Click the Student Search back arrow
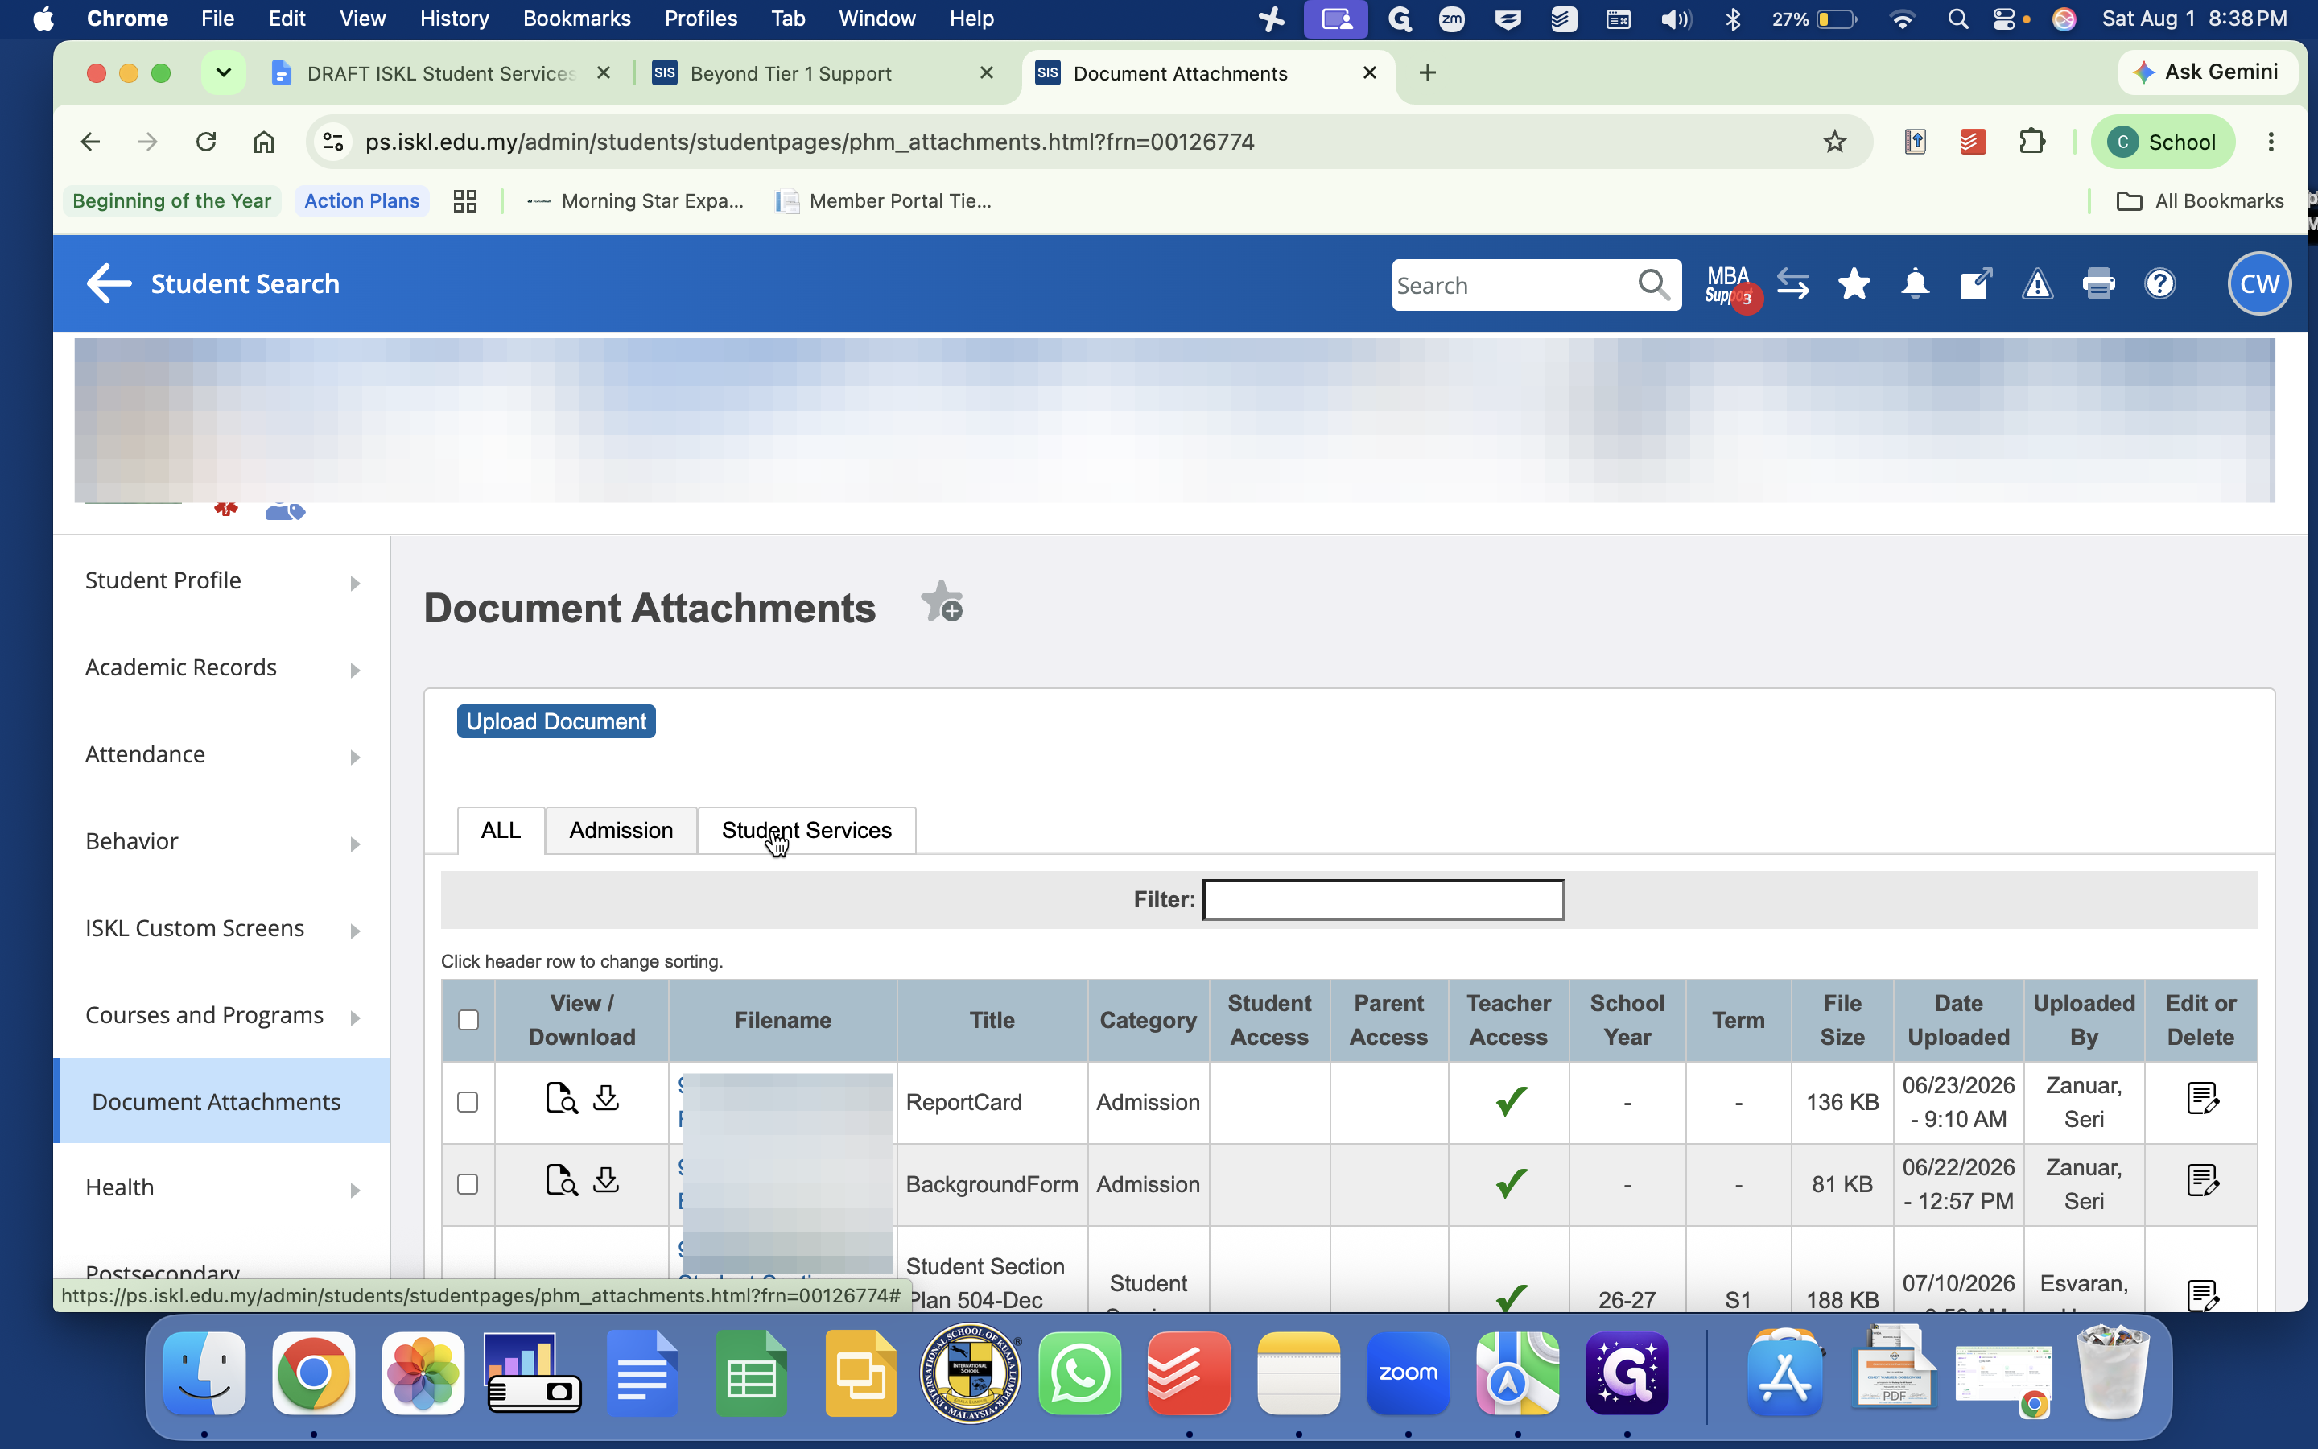 click(x=109, y=283)
